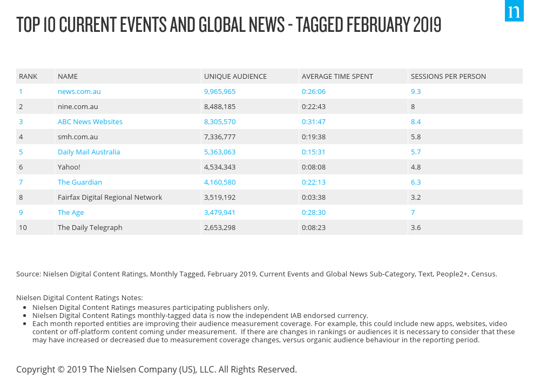Click sessions per person value 8.4
The width and height of the screenshot is (540, 379).
[x=416, y=122]
